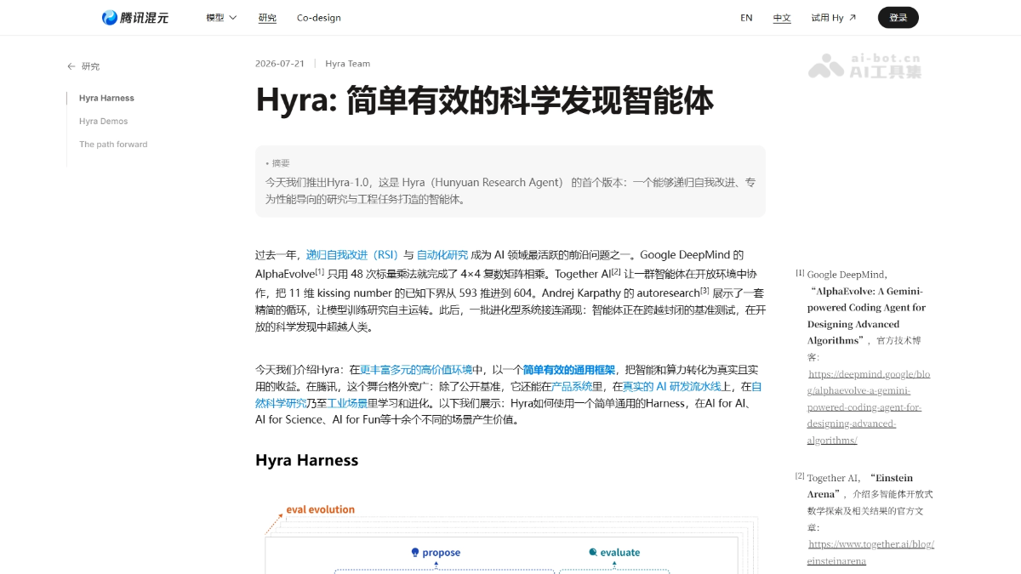1021x574 pixels.
Task: Open the 自动化研究 link
Action: tap(442, 255)
